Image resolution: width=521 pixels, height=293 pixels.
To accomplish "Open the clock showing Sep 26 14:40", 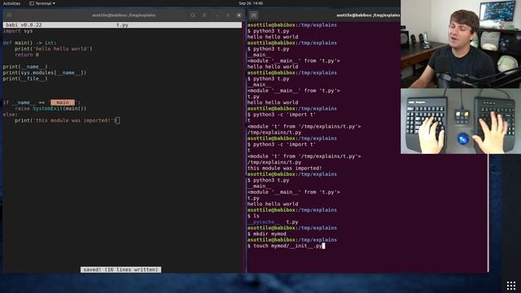I will click(x=251, y=3).
